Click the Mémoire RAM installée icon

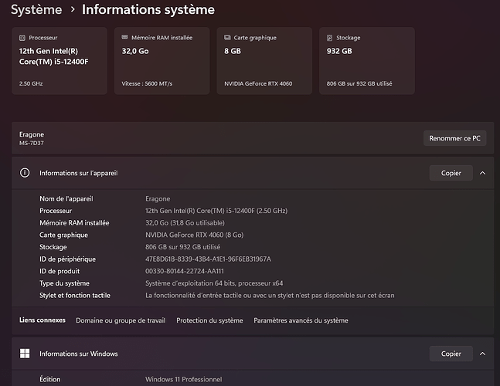124,37
